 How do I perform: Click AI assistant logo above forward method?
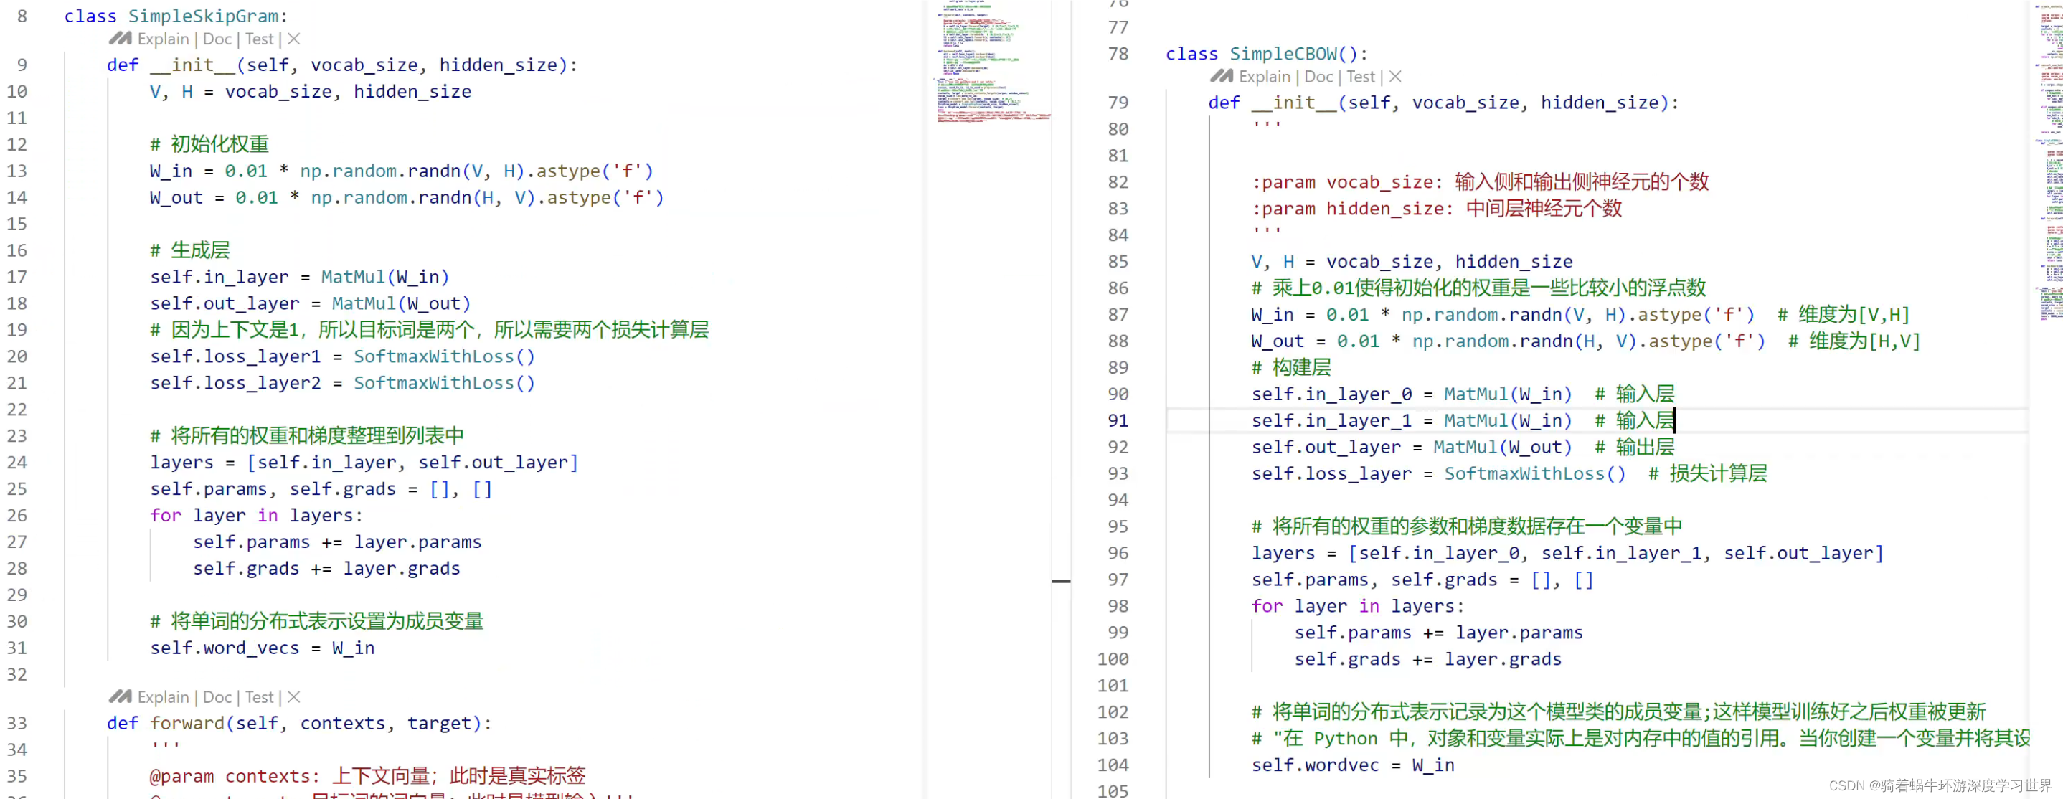click(x=120, y=696)
